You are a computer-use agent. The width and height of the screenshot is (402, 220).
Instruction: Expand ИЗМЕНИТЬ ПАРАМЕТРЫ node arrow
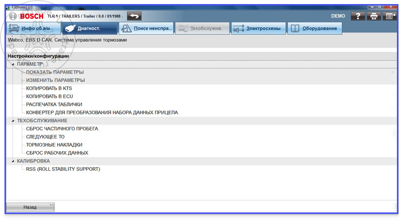coord(23,81)
